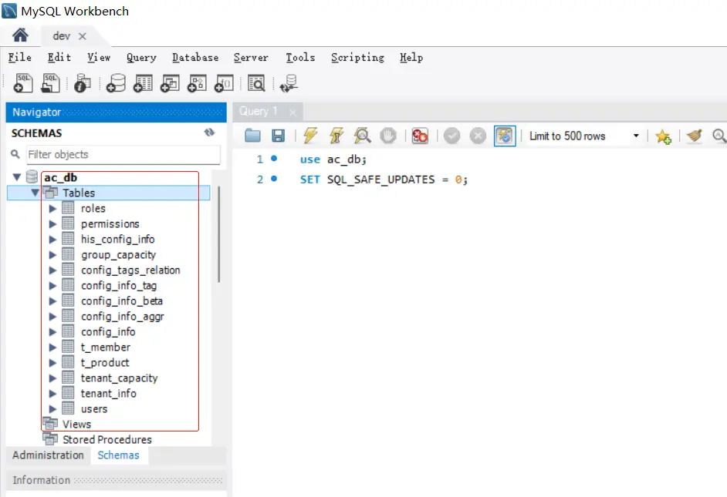Execute the whole script with lightning icon
Screen dimensions: 727x497
[311, 136]
